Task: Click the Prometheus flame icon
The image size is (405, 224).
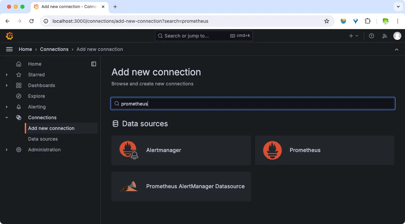Action: point(272,150)
